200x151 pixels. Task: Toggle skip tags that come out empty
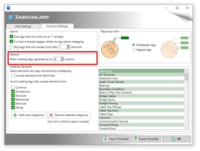coord(11,37)
